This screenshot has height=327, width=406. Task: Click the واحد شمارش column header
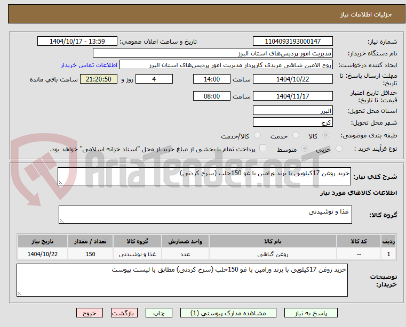tap(185, 241)
